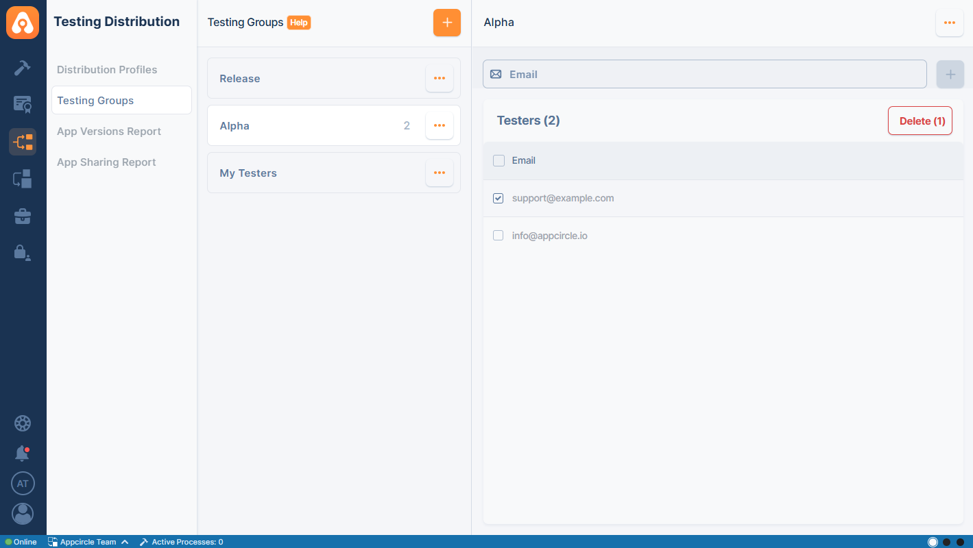Select Testing Groups menu item
The height and width of the screenshot is (548, 973).
[121, 100]
